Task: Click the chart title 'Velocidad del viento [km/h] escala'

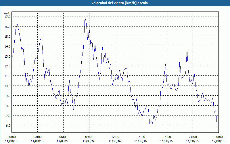Action: [x=119, y=3]
